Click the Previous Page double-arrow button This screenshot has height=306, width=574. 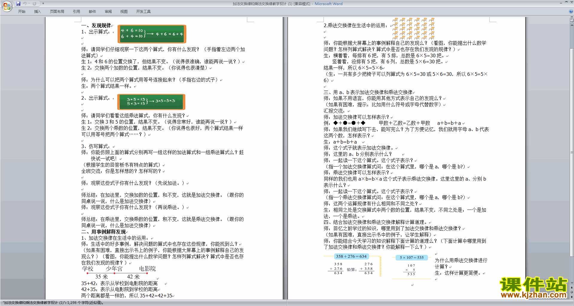572,288
